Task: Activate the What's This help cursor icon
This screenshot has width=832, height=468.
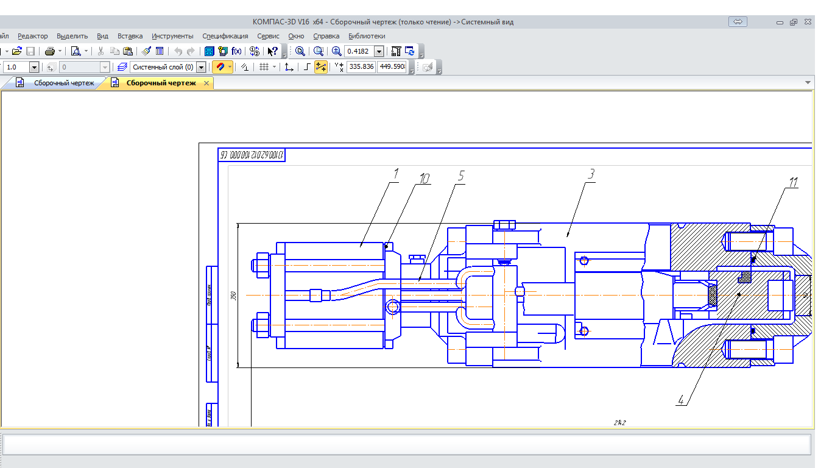Action: (x=273, y=51)
